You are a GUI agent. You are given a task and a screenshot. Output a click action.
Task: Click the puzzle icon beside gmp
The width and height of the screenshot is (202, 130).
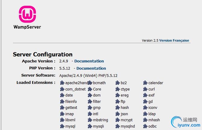(x=90, y=108)
